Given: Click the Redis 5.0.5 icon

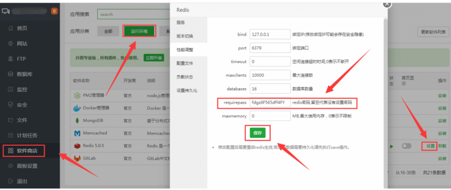Looking at the screenshot, I should [x=77, y=146].
